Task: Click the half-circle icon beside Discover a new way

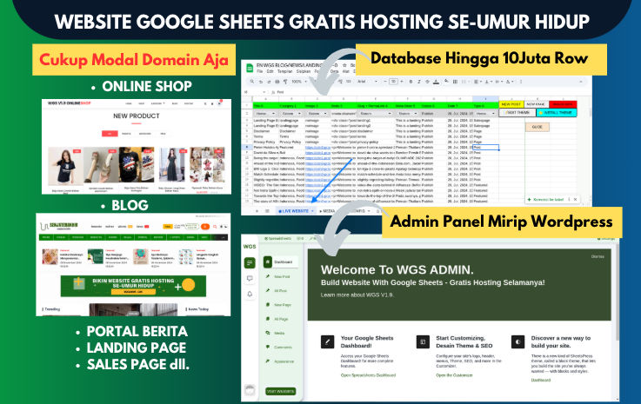Action: 518,342
